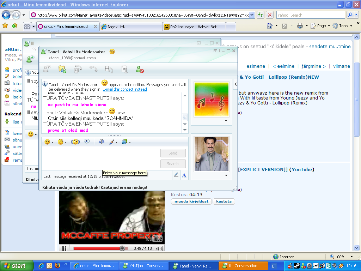Click the change font icon
361x271 pixels.
(102, 142)
